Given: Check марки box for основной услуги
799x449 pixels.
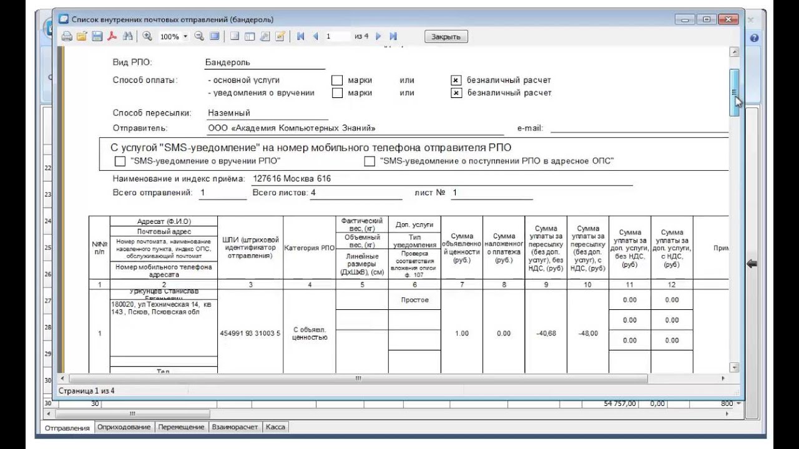Looking at the screenshot, I should [x=337, y=80].
